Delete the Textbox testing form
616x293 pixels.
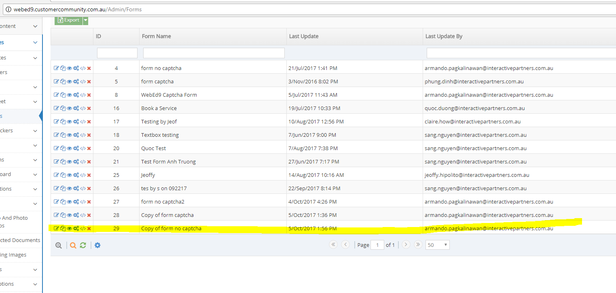(x=89, y=135)
